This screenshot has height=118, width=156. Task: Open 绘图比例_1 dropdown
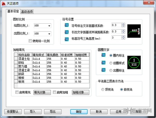tap(49, 26)
